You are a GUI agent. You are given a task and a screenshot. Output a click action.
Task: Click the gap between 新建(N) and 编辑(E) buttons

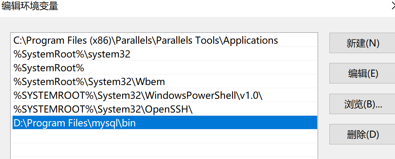(362, 58)
